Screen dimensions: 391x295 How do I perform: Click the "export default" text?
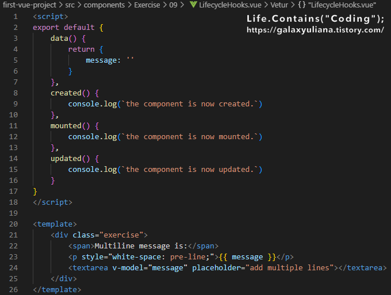pos(64,28)
